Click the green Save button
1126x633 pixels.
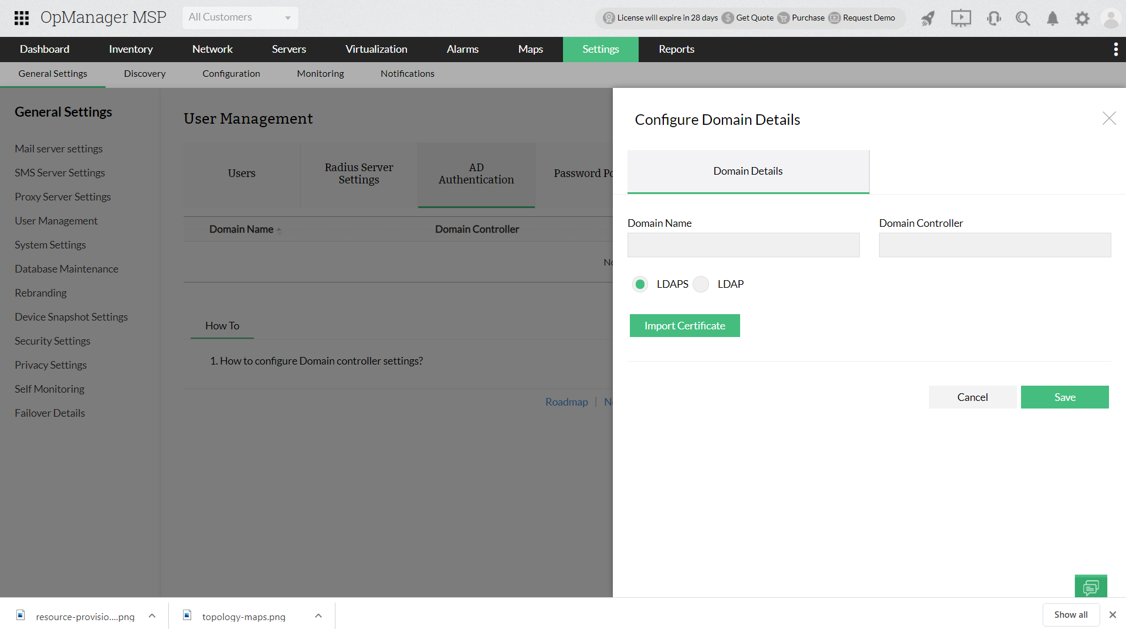point(1064,397)
